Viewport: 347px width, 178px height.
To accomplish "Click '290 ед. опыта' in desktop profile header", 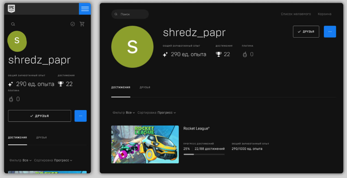I will [189, 54].
